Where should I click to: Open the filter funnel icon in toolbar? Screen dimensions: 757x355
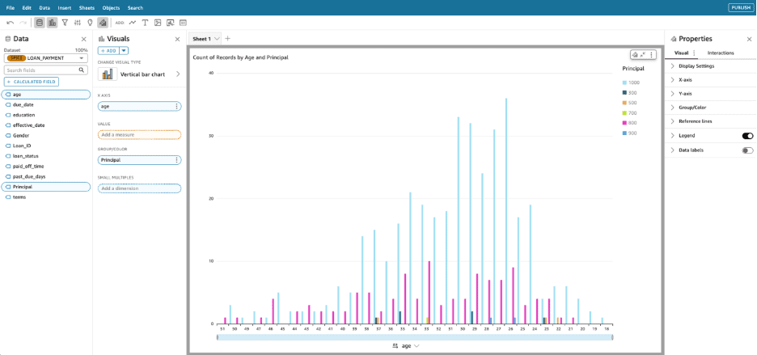click(65, 23)
